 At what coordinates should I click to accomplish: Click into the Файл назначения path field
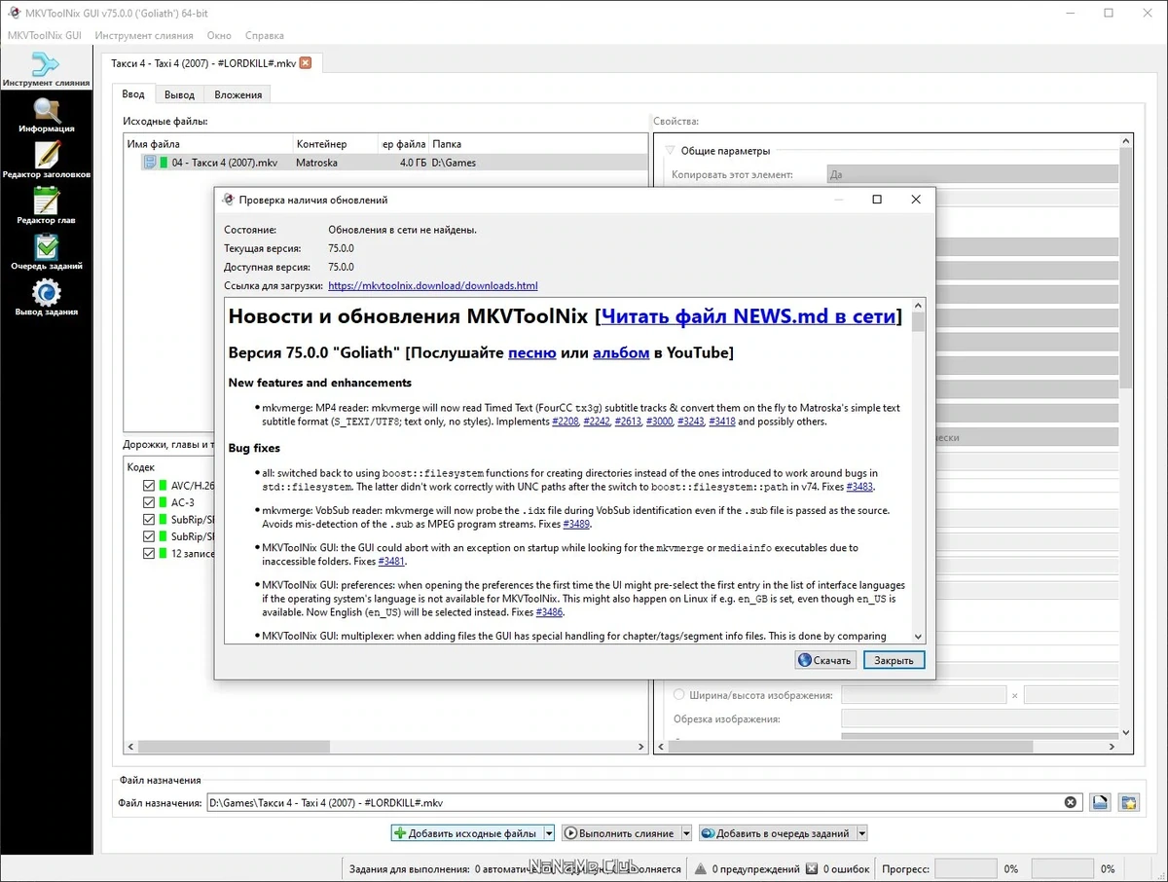point(633,803)
